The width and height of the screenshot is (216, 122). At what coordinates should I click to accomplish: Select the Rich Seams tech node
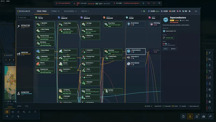click(45, 43)
